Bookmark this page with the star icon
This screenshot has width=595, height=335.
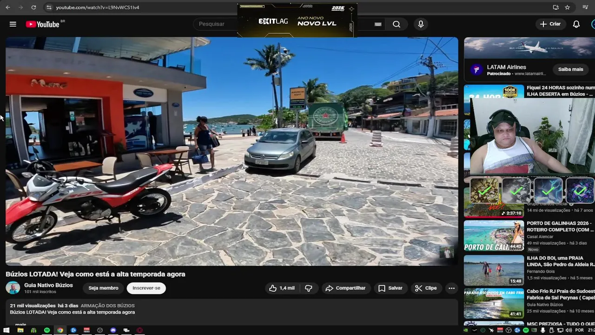point(568,7)
